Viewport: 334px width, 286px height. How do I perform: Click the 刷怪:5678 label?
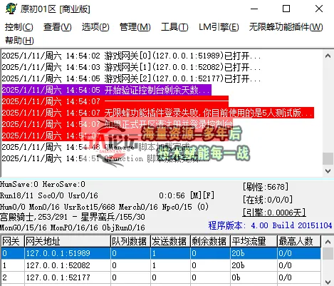click(266, 187)
